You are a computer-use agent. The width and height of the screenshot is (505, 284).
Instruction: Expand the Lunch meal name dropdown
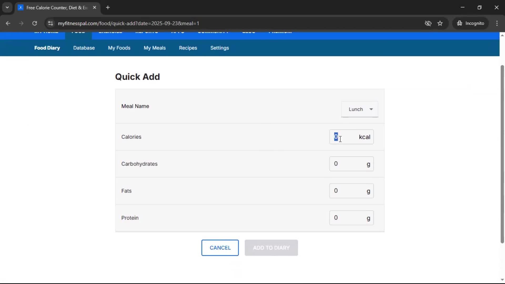click(x=360, y=109)
